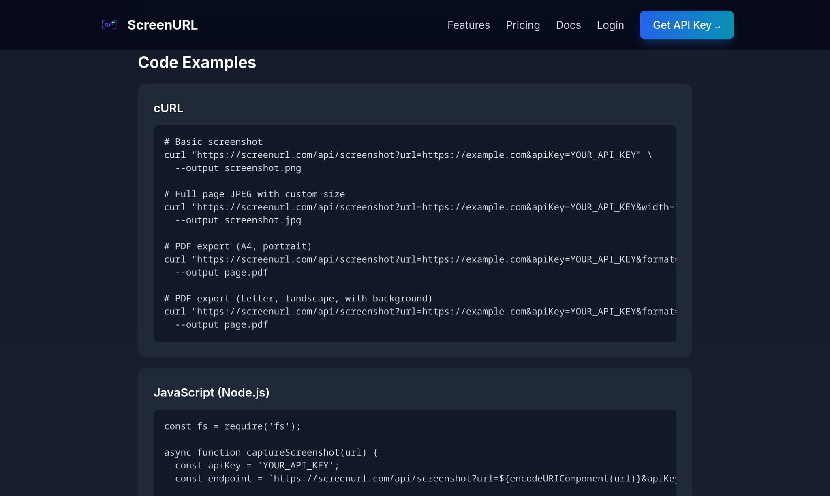Screen dimensions: 830x496
Task: Click the Full page JPEG comment line
Action: pyautogui.click(x=254, y=194)
